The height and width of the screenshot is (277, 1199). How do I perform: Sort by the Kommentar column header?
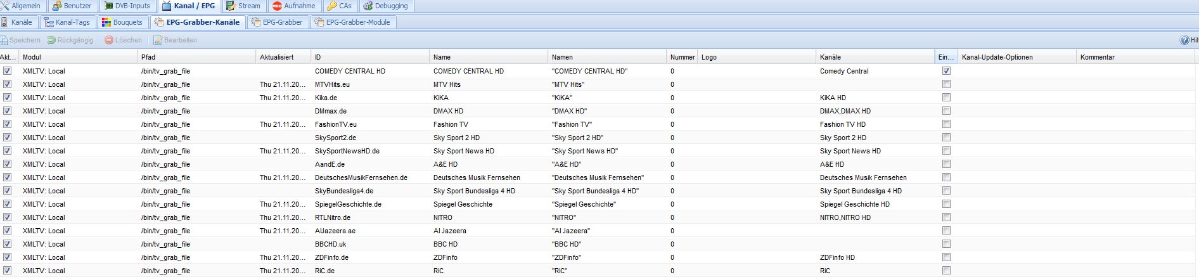[x=1136, y=57]
